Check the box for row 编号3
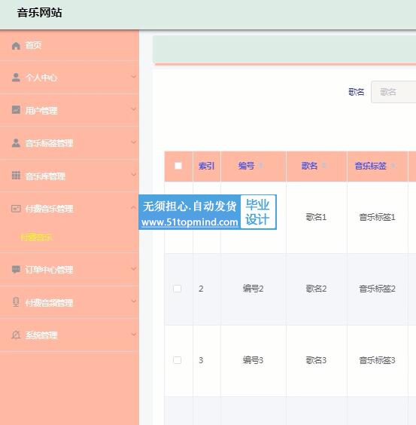416x425 pixels. point(178,360)
